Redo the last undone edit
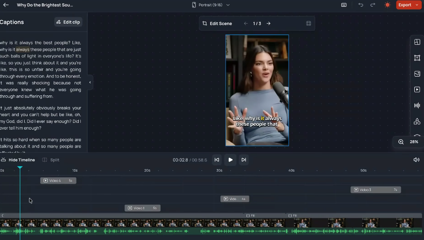Screen dimensions: 424x240 [x=373, y=5]
